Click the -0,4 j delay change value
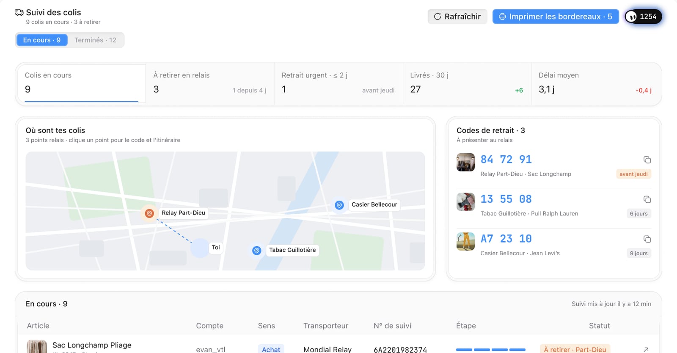The height and width of the screenshot is (353, 677). [644, 90]
